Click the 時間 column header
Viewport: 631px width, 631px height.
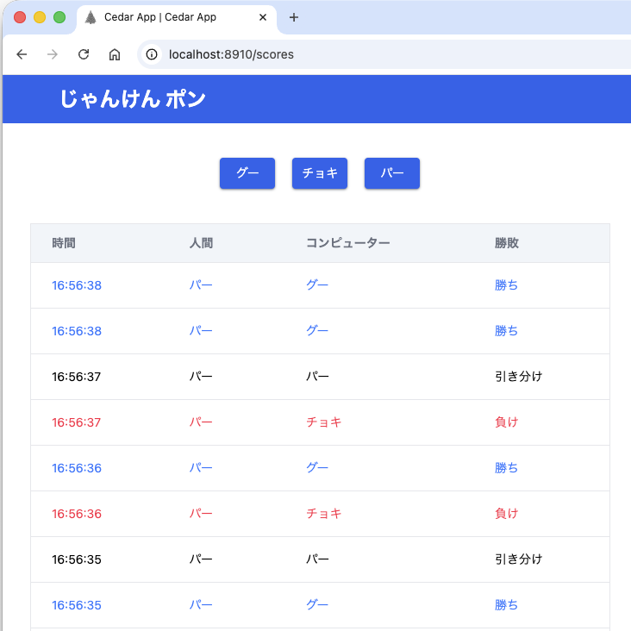coord(64,244)
